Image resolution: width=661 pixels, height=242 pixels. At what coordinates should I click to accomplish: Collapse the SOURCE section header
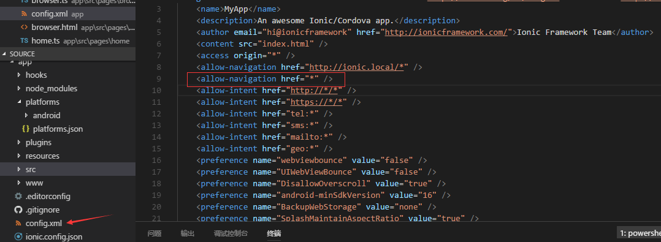pos(67,54)
